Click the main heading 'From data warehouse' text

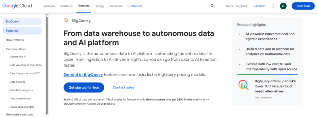139,38
